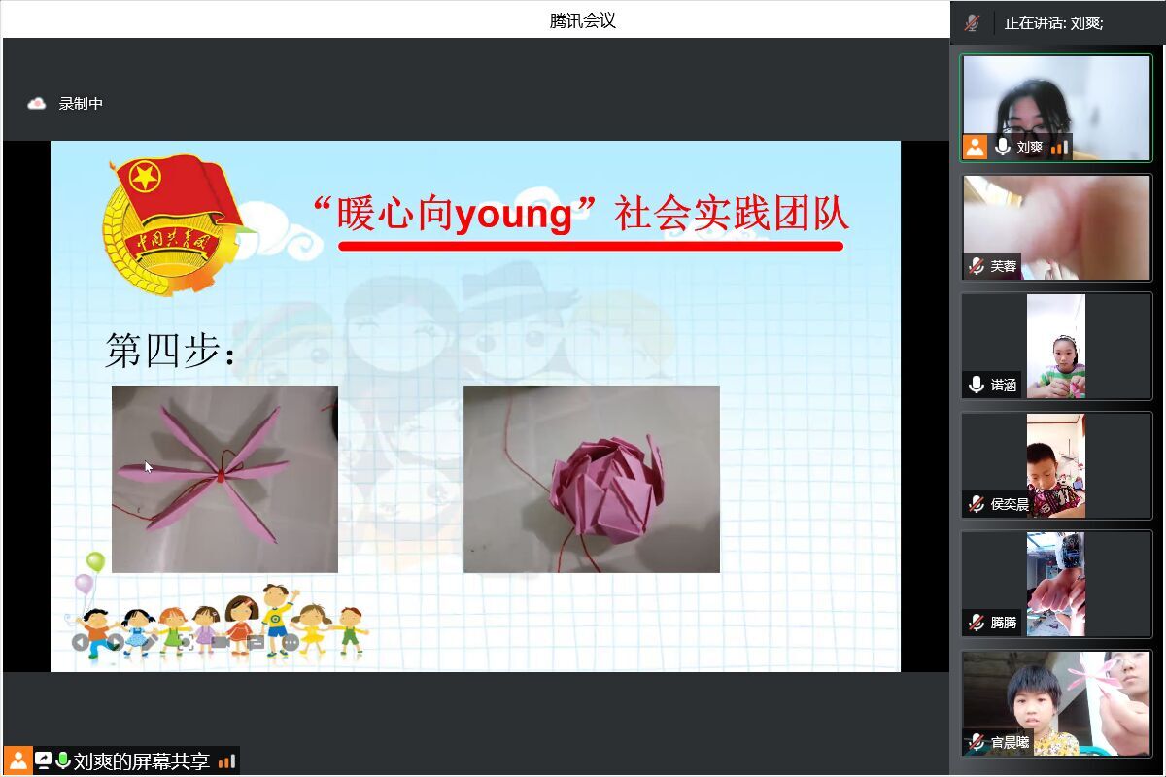Click the zoom/focus icon in slideshow controls
1166x777 pixels.
click(186, 642)
